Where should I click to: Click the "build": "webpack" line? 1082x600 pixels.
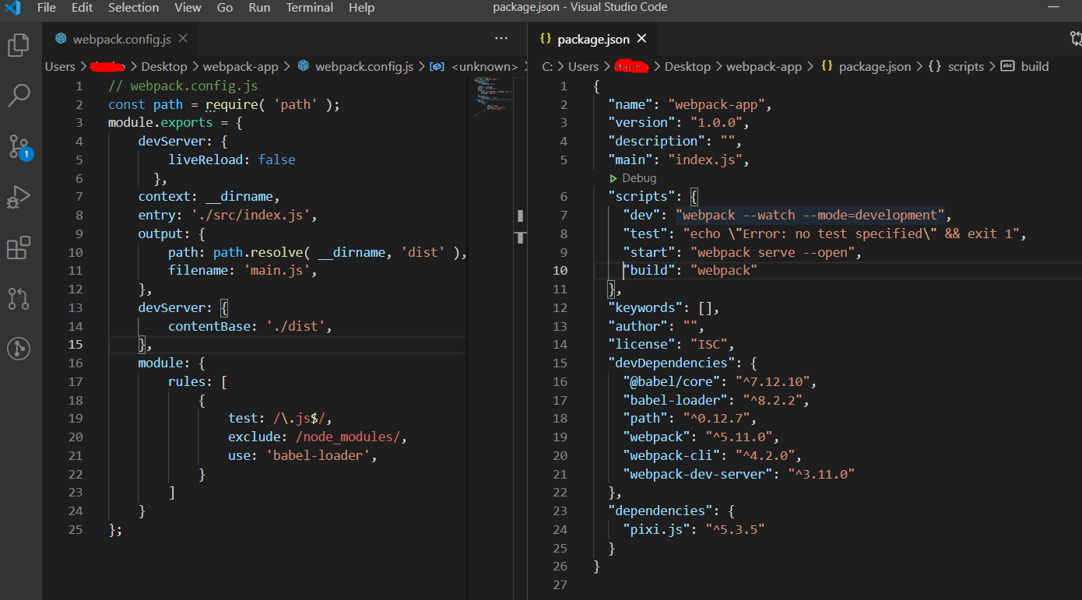click(x=690, y=271)
